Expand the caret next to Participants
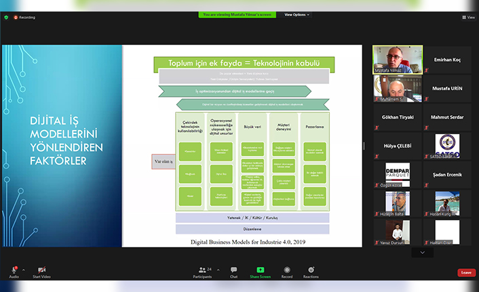This screenshot has height=292, width=479. click(218, 270)
